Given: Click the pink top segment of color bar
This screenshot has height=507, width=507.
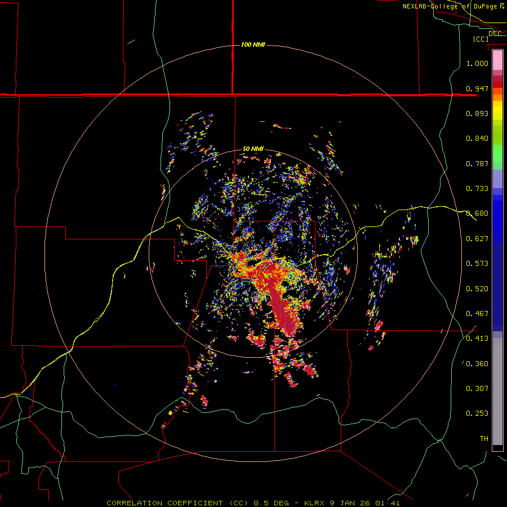Looking at the screenshot, I should tap(497, 60).
